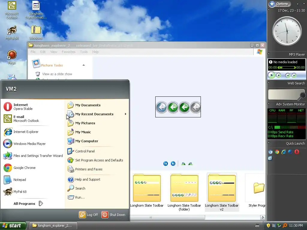Launch Opera from sidebar Quick Launch

point(297,152)
